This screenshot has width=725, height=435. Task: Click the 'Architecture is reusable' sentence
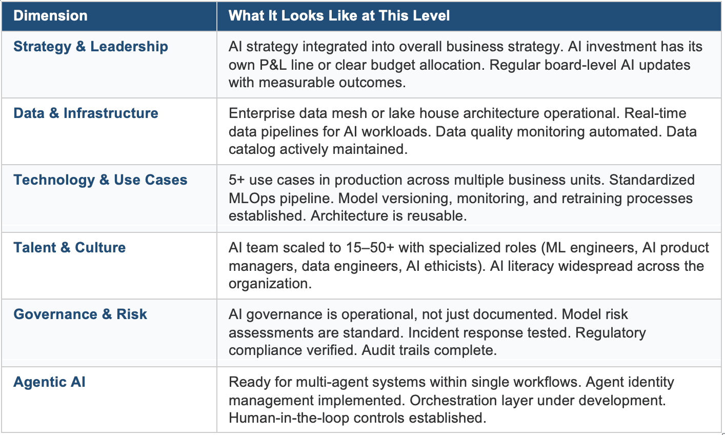coord(388,216)
